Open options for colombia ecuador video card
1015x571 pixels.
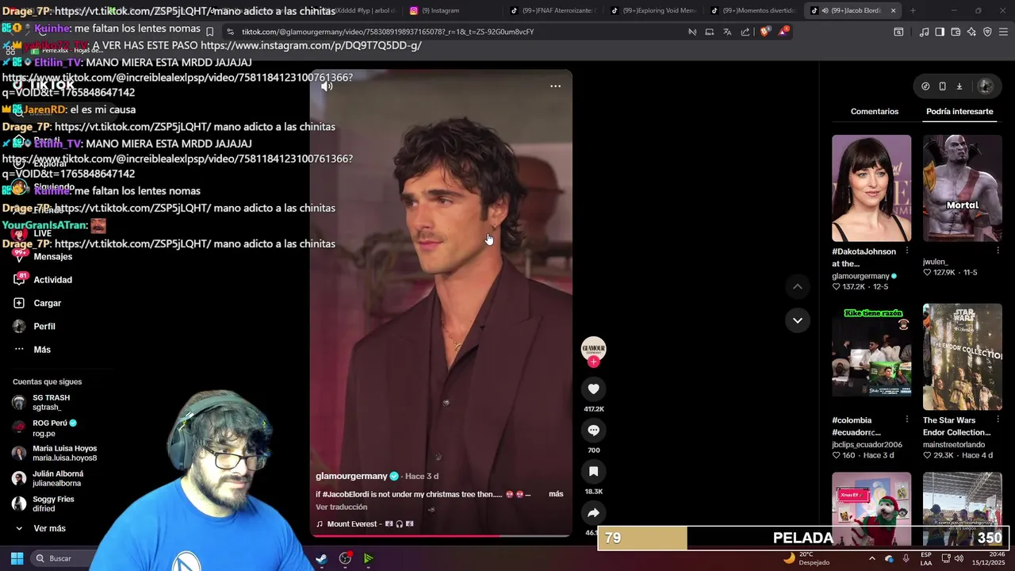[906, 420]
